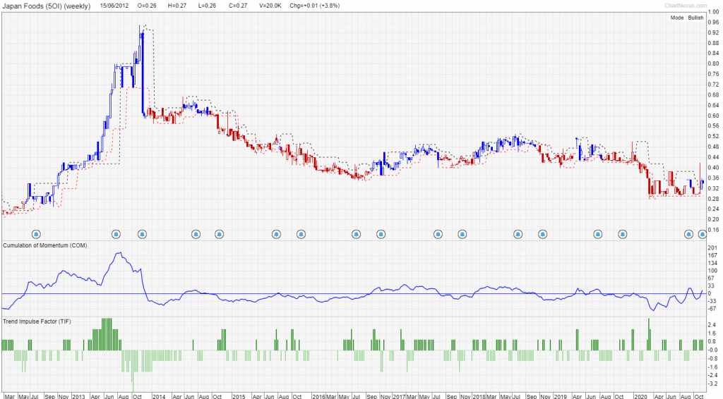This screenshot has height=399, width=723.
Task: Click the 2019 year label on time axis
Action: [560, 396]
